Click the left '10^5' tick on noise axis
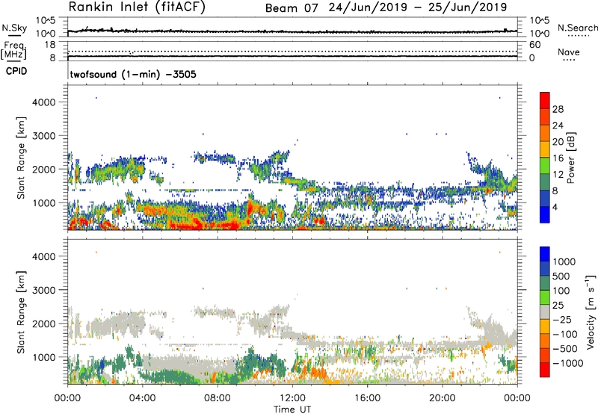The height and width of the screenshot is (414, 598). [x=46, y=21]
